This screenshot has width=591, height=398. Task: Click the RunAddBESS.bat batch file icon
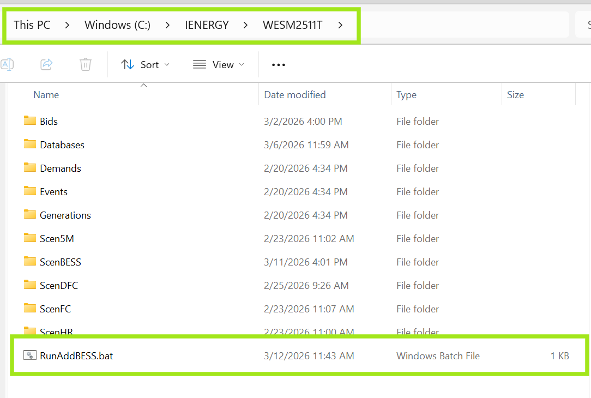tap(30, 355)
